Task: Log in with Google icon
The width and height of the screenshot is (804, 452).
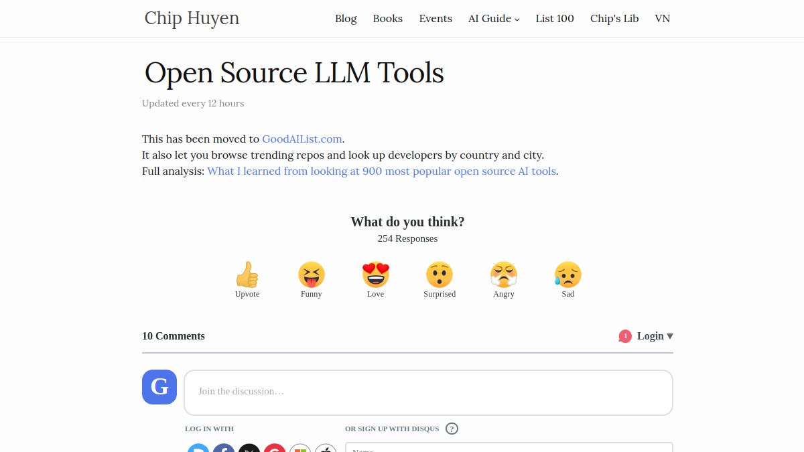Action: click(275, 448)
